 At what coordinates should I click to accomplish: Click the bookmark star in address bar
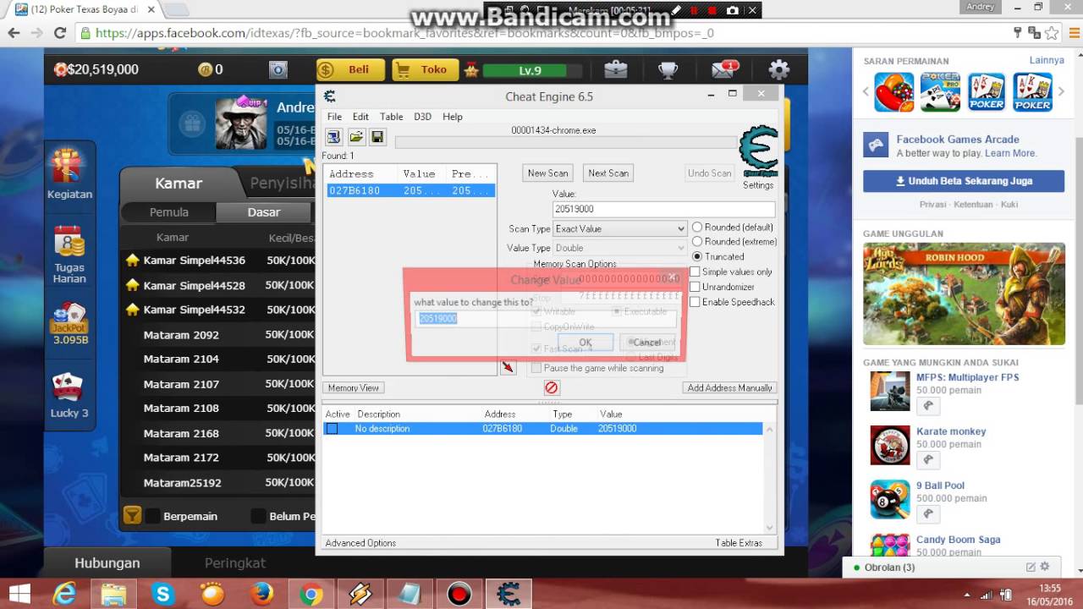coord(1052,33)
